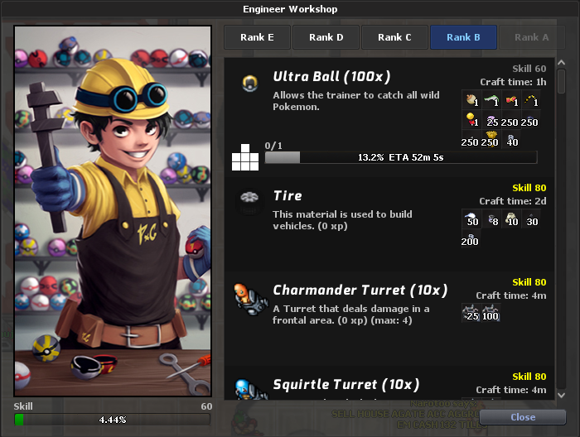580x437 pixels.
Task: Click the Squirtle Turret icon
Action: 251,389
